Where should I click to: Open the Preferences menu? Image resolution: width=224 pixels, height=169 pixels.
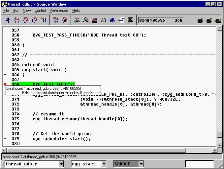(59, 11)
